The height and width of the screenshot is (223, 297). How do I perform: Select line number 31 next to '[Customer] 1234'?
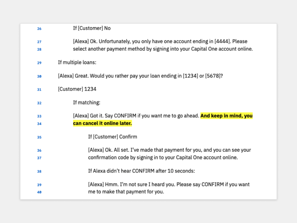pyautogui.click(x=39, y=90)
